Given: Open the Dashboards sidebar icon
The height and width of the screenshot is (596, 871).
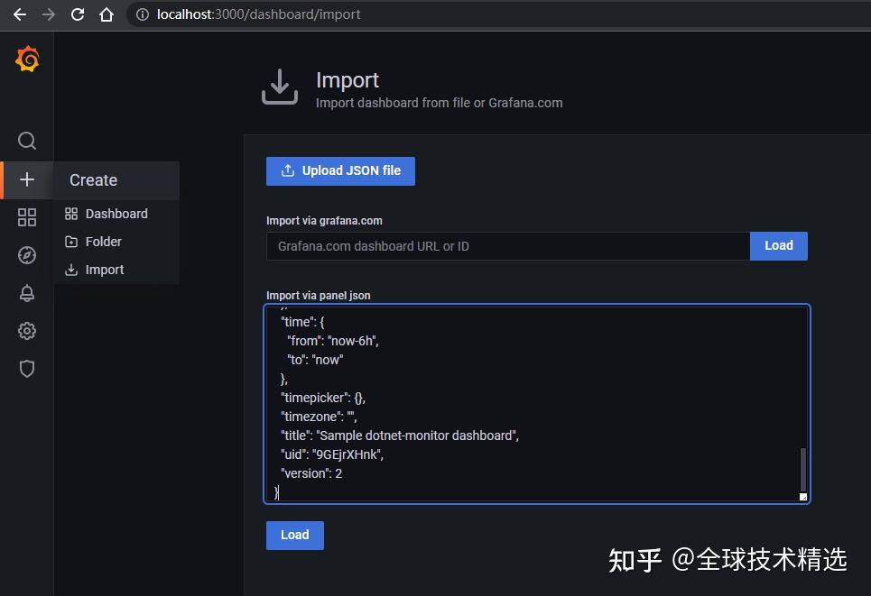Looking at the screenshot, I should pyautogui.click(x=26, y=216).
